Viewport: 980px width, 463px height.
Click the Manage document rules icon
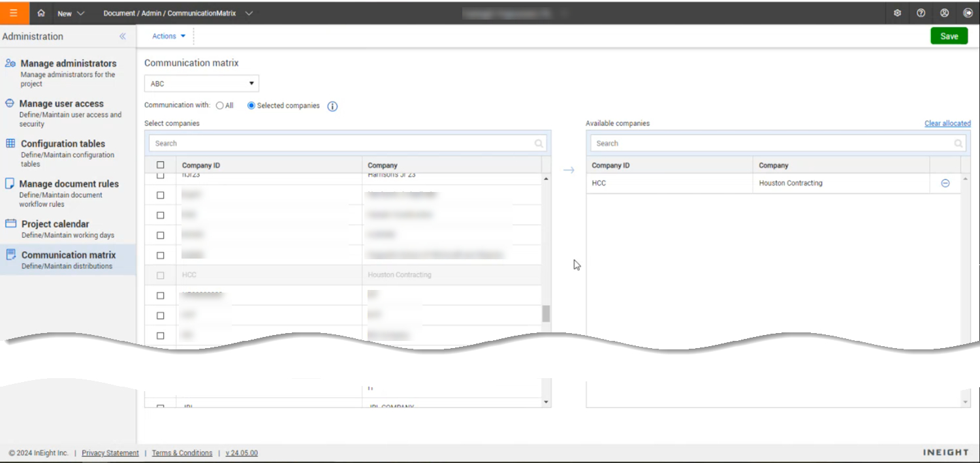coord(10,184)
